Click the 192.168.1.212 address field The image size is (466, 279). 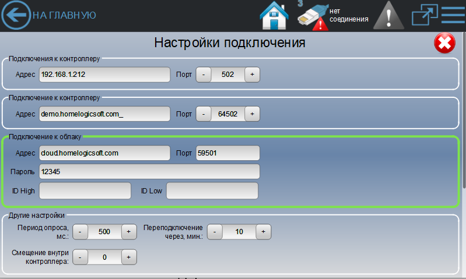[x=104, y=75]
